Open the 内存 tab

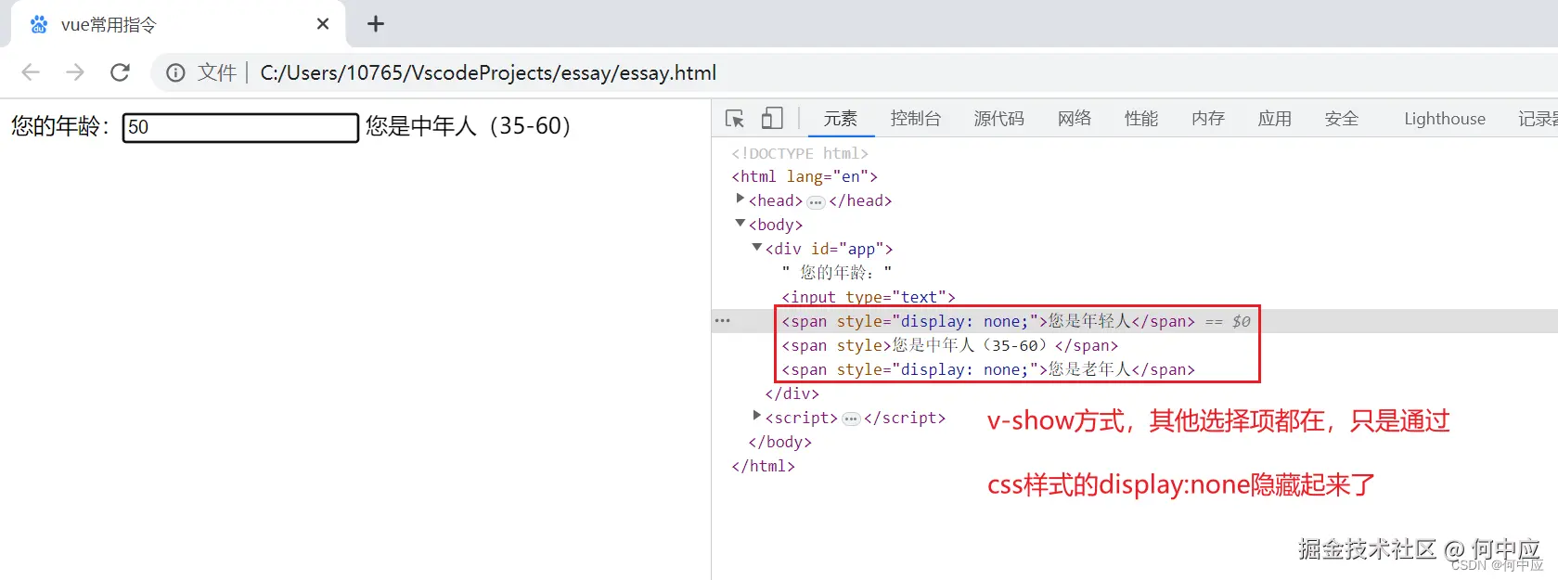(x=1208, y=119)
